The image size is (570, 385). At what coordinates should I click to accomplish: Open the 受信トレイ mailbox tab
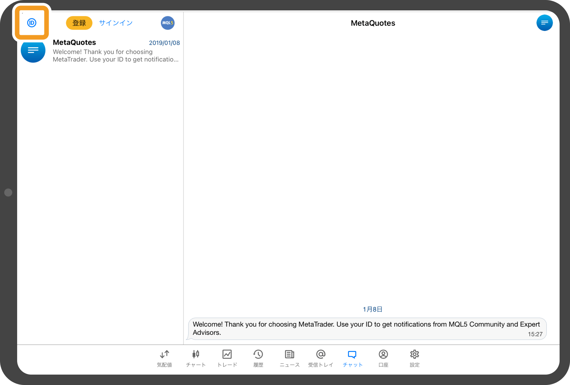tap(321, 358)
